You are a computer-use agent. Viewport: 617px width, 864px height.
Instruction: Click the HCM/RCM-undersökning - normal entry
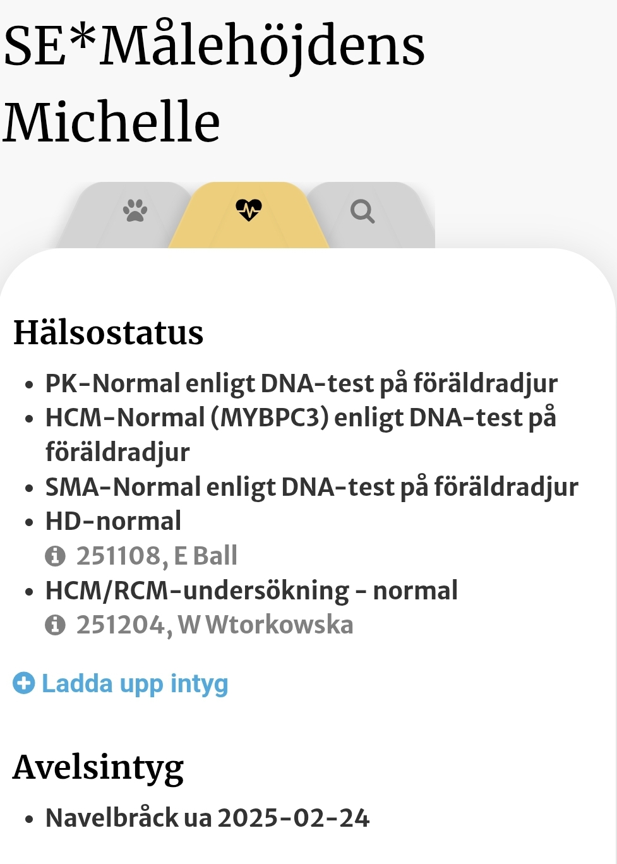pos(251,591)
